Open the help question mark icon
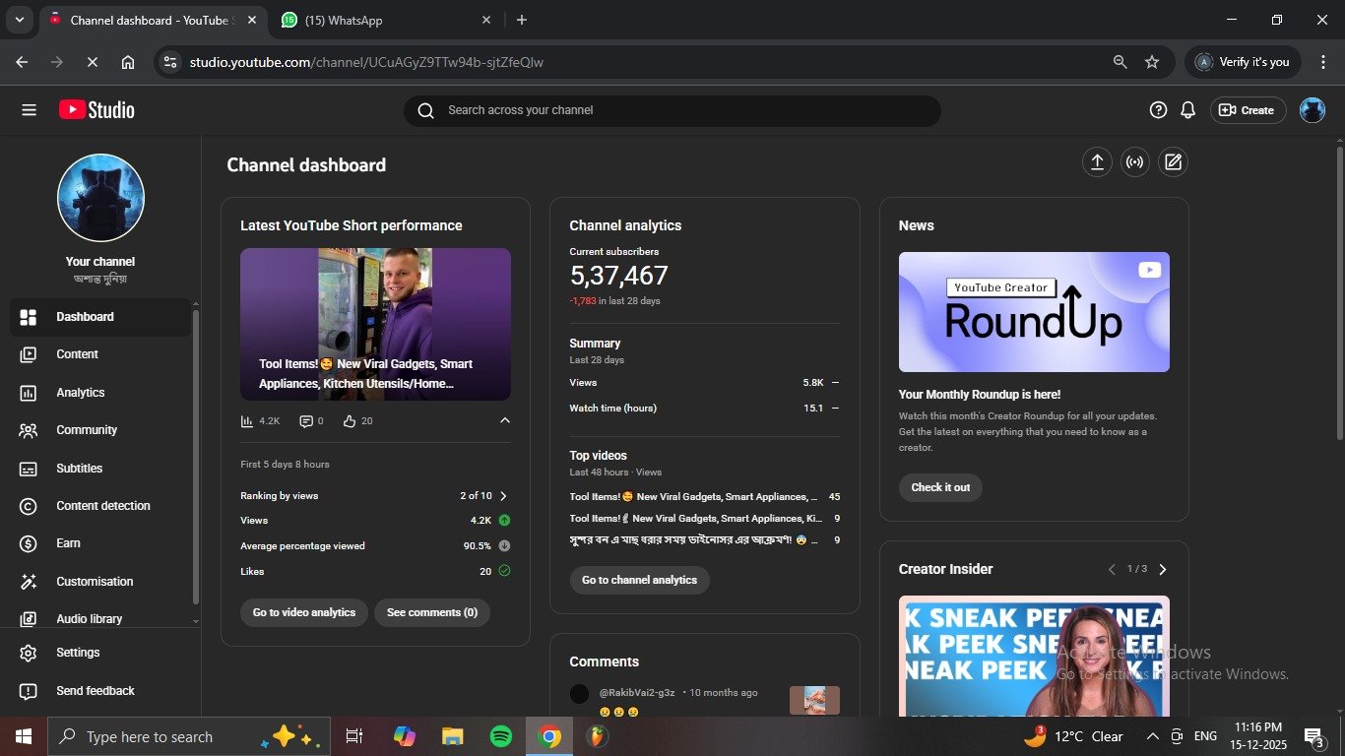Viewport: 1345px width, 756px height. pos(1158,110)
